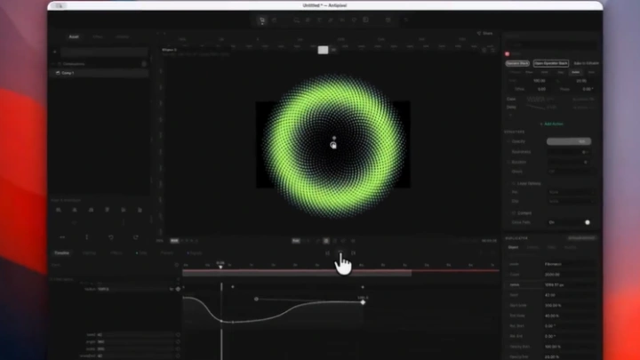Viewport: 640px width, 360px height.
Task: Click the Share button above the canvas
Action: [485, 34]
